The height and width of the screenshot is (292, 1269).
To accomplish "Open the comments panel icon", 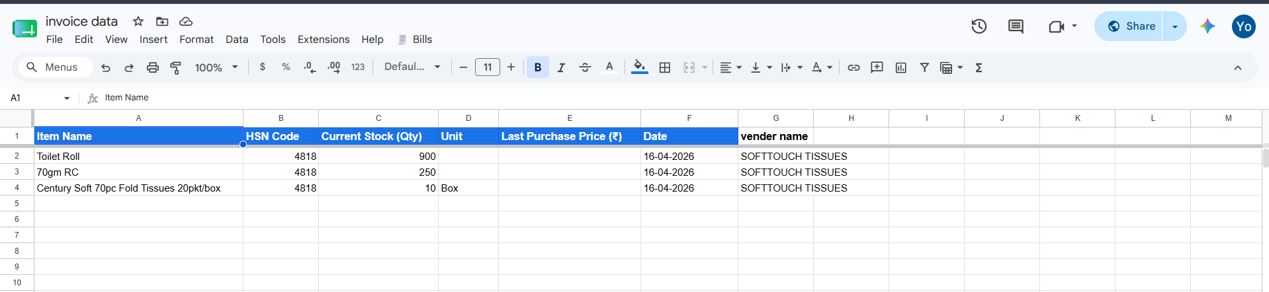I will (x=1016, y=26).
